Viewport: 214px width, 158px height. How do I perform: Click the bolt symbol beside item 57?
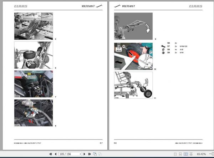tap(163, 46)
